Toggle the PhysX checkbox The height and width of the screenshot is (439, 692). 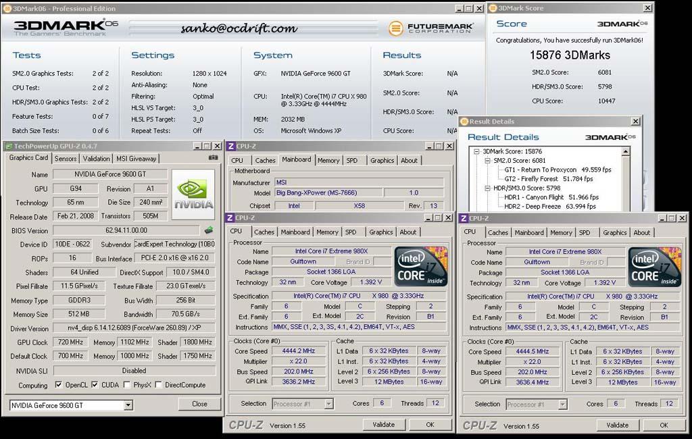pos(127,385)
